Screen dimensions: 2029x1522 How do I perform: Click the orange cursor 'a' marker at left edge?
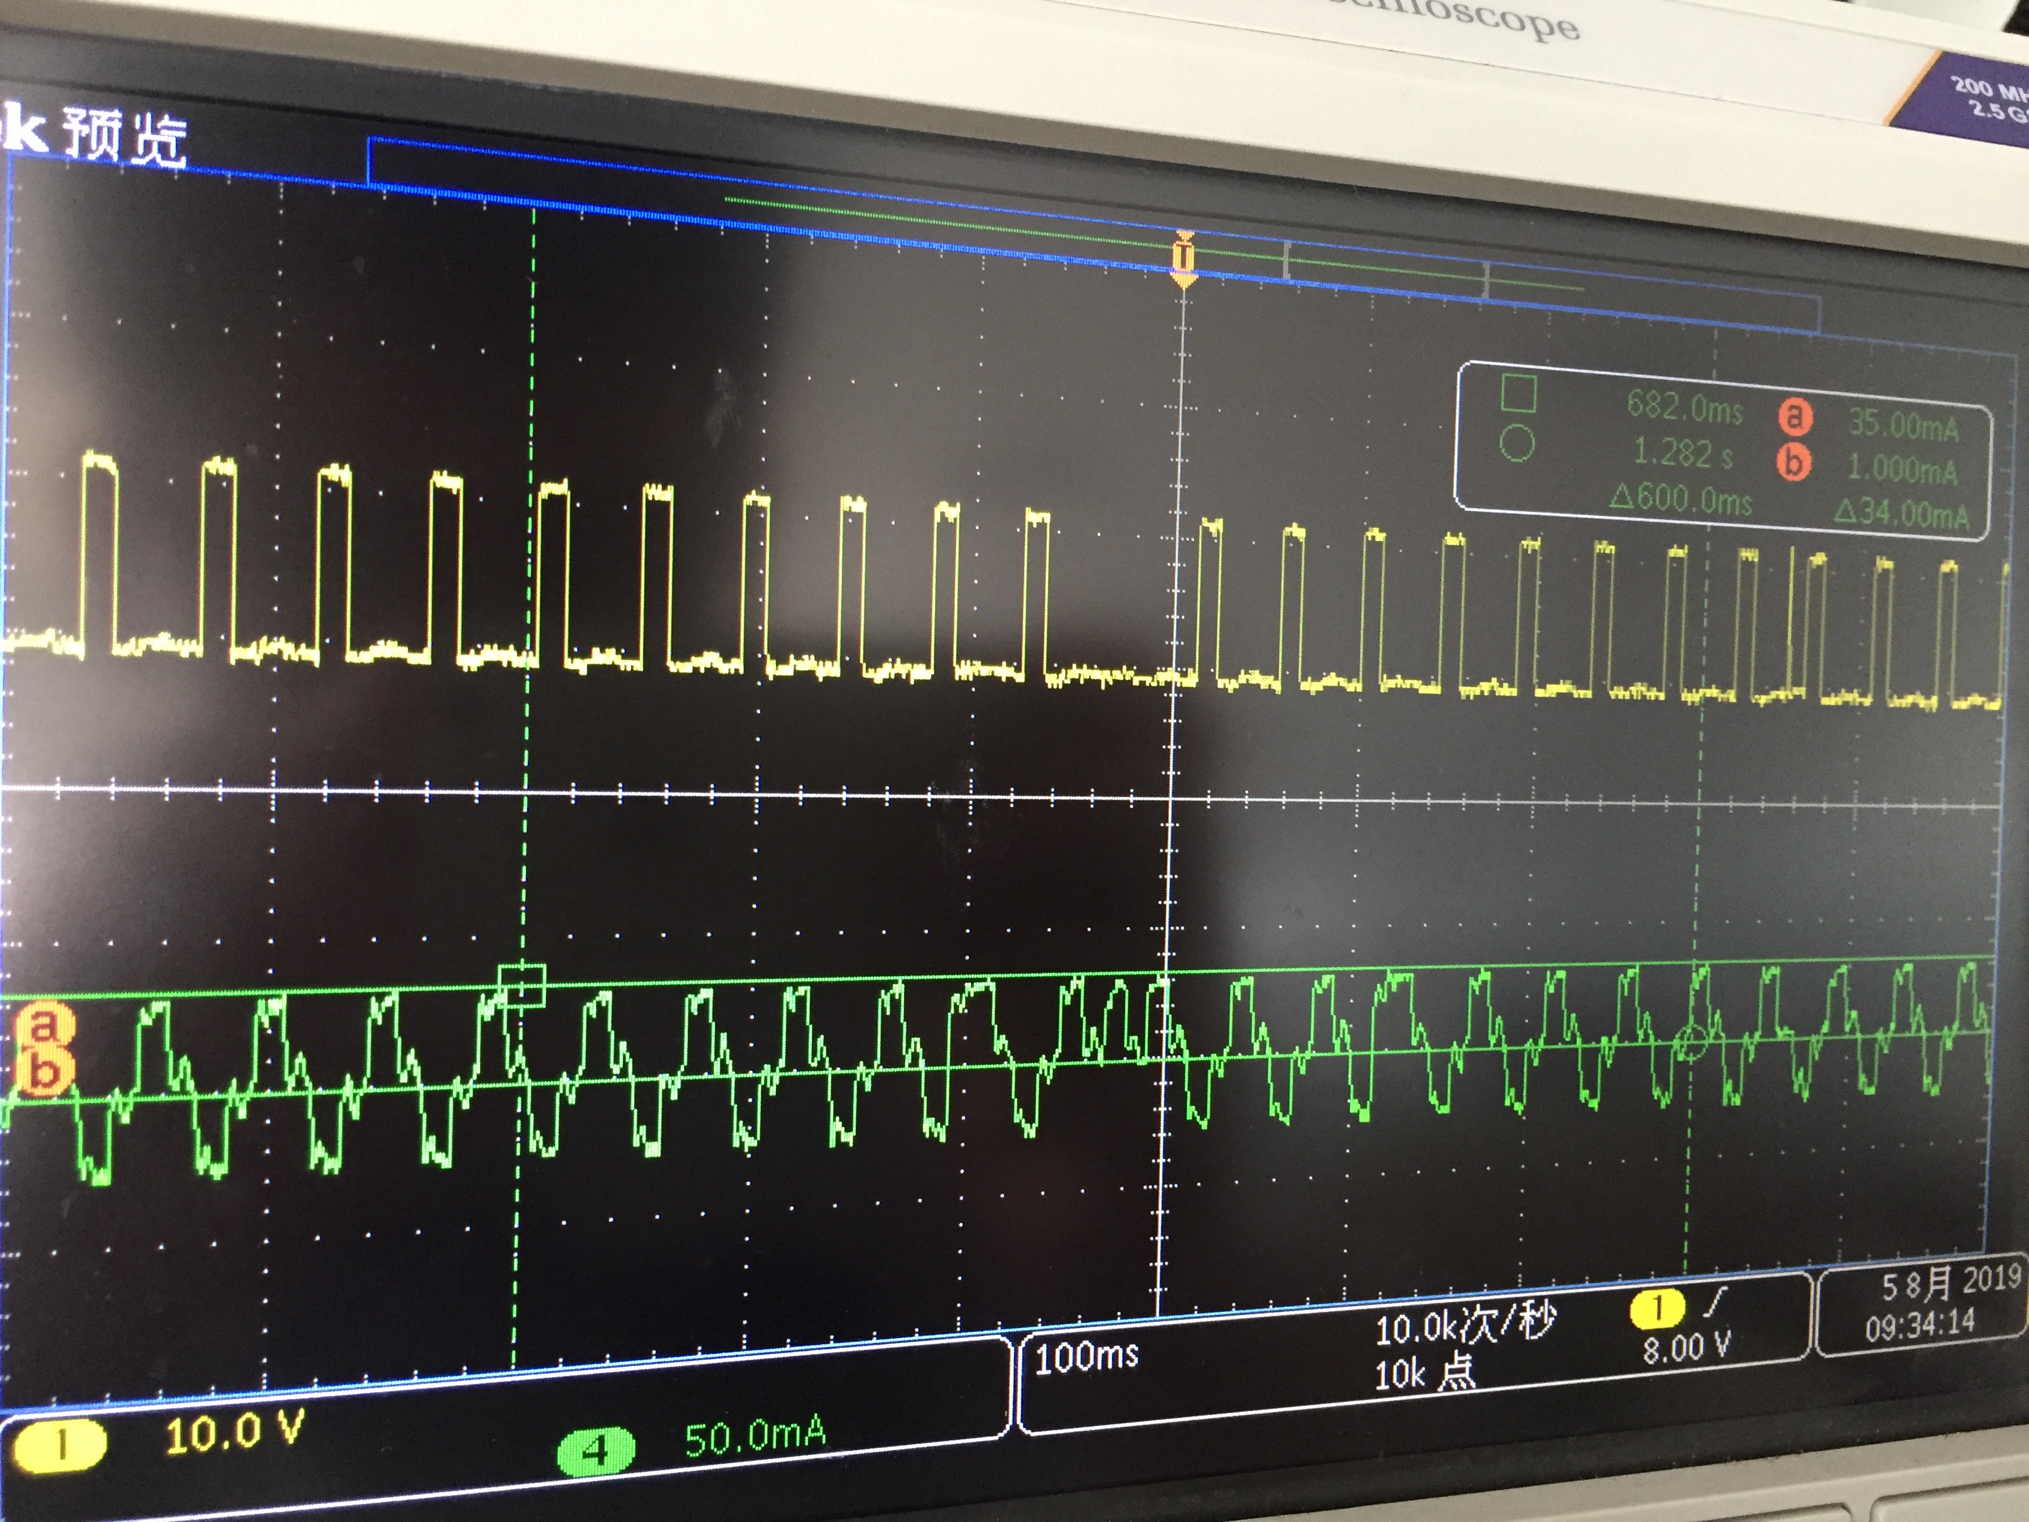[x=46, y=1026]
